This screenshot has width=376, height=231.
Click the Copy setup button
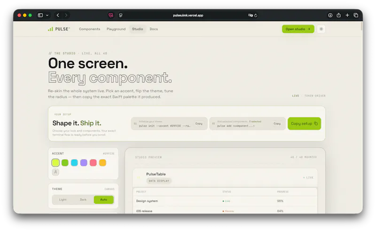coord(304,123)
